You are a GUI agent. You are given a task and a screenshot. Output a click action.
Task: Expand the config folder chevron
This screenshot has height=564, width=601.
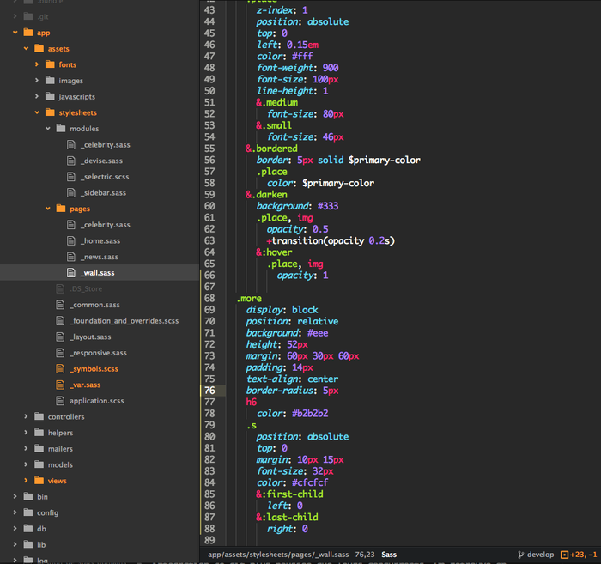pyautogui.click(x=15, y=512)
